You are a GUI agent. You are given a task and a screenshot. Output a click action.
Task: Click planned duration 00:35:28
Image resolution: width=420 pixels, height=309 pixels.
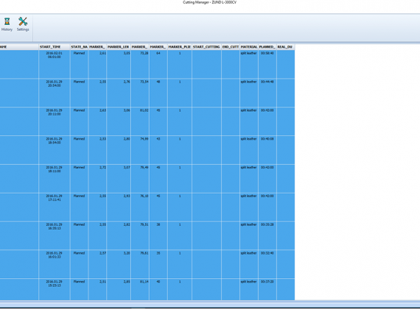pyautogui.click(x=267, y=224)
